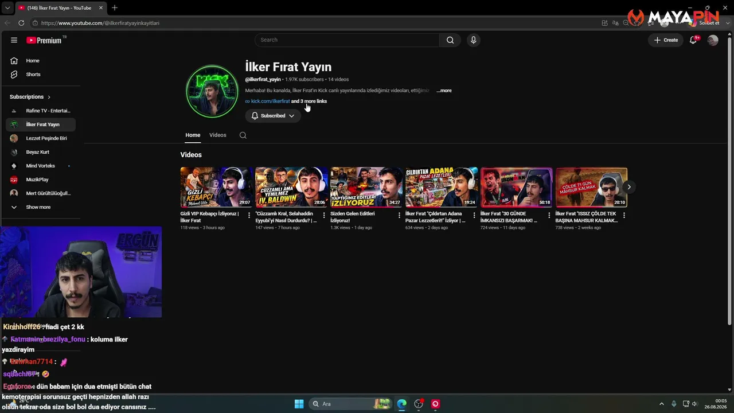Open options for Cüzzamlı Kral video
The image size is (734, 413).
324,215
